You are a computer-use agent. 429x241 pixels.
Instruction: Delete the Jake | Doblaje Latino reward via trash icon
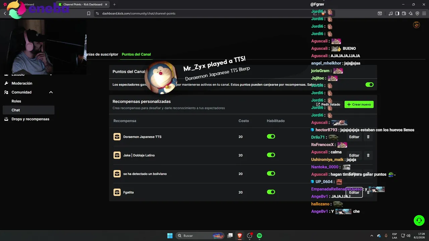(368, 155)
